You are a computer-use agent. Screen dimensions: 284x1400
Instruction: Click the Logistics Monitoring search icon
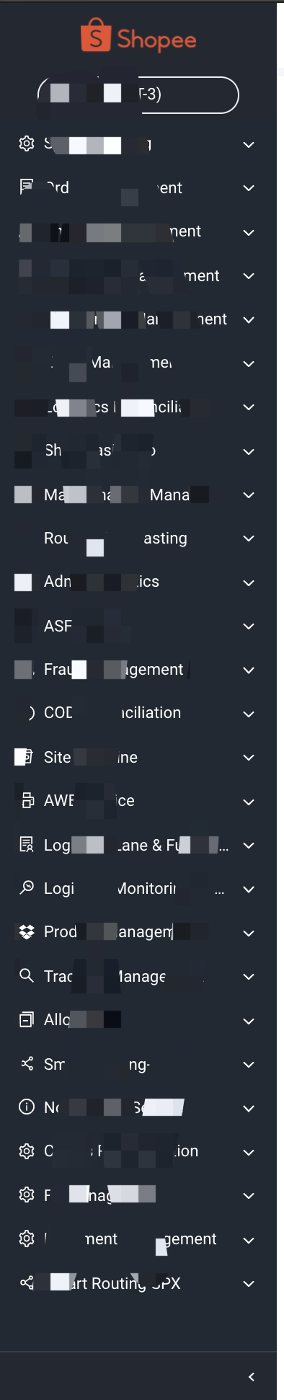[27, 888]
